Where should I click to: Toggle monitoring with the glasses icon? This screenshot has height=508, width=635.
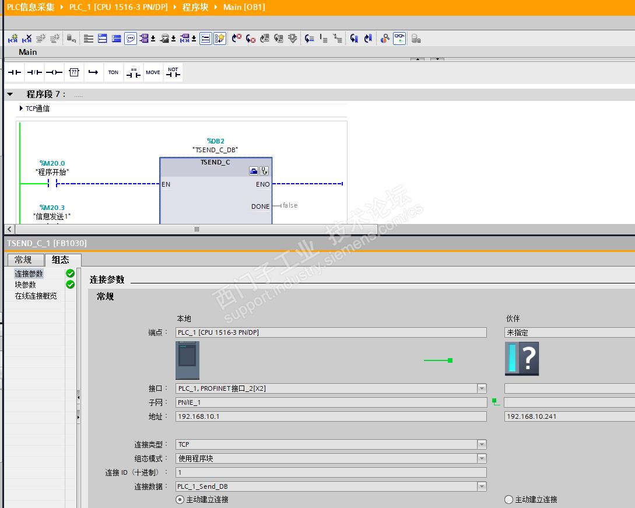pos(399,38)
